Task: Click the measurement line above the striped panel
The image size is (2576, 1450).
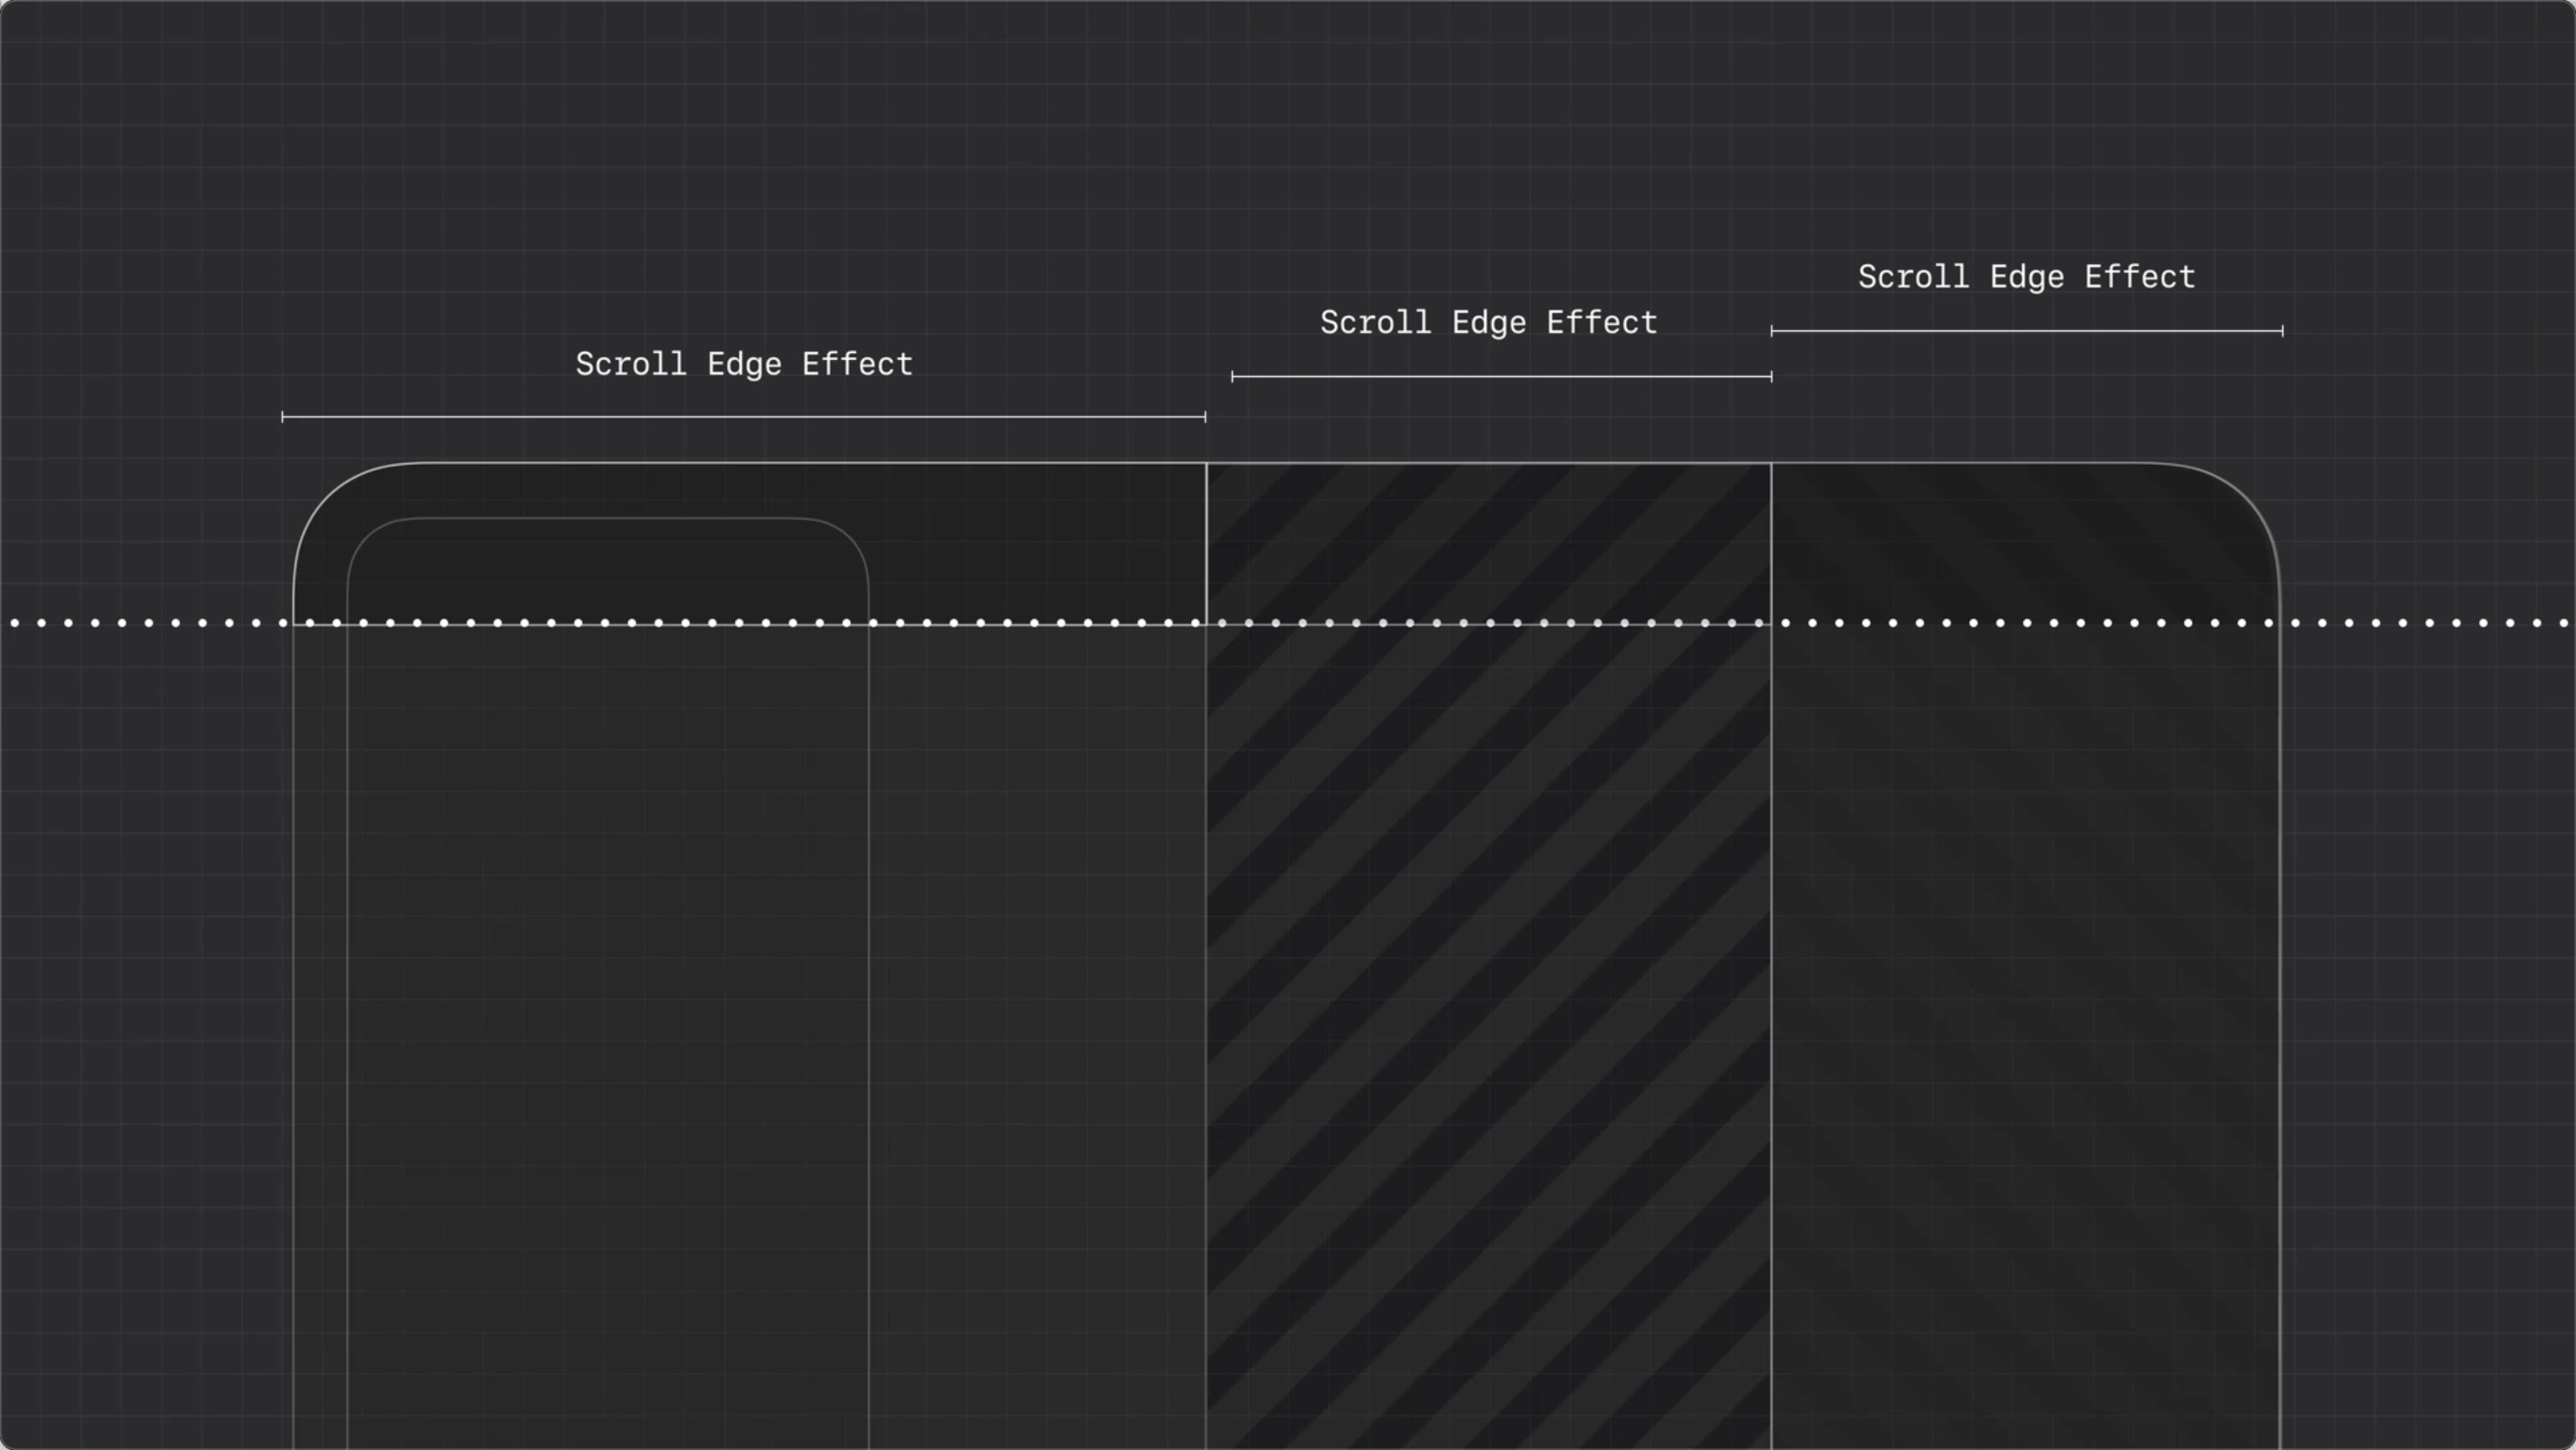Action: (1500, 377)
